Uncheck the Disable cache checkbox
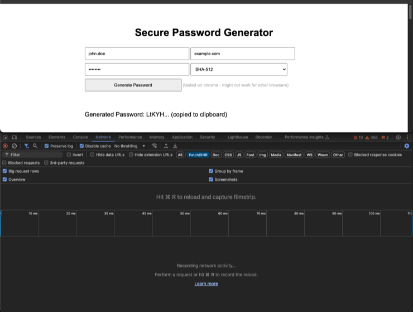 click(x=82, y=146)
